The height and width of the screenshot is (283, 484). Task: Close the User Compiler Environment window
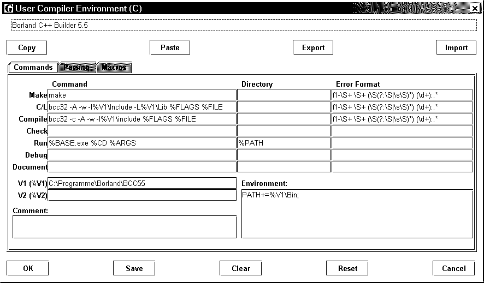click(475, 8)
